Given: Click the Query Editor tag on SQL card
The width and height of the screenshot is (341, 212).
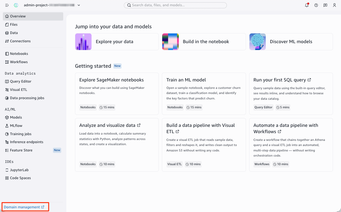Looking at the screenshot, I should coord(263,107).
